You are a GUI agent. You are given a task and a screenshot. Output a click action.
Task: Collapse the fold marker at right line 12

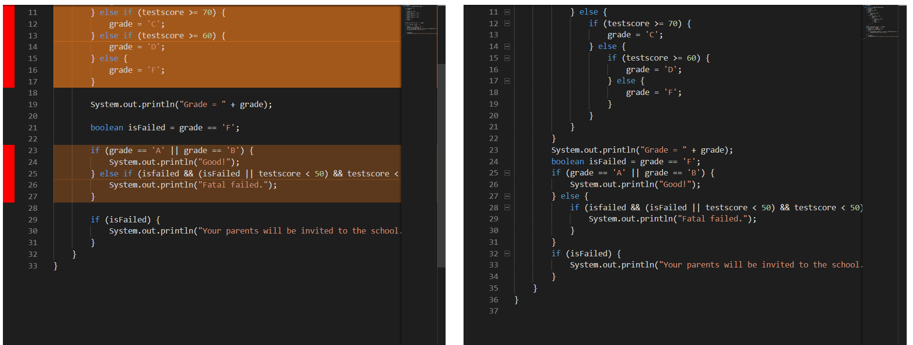pyautogui.click(x=507, y=23)
